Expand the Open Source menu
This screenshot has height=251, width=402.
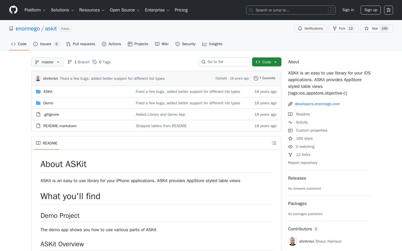point(125,10)
